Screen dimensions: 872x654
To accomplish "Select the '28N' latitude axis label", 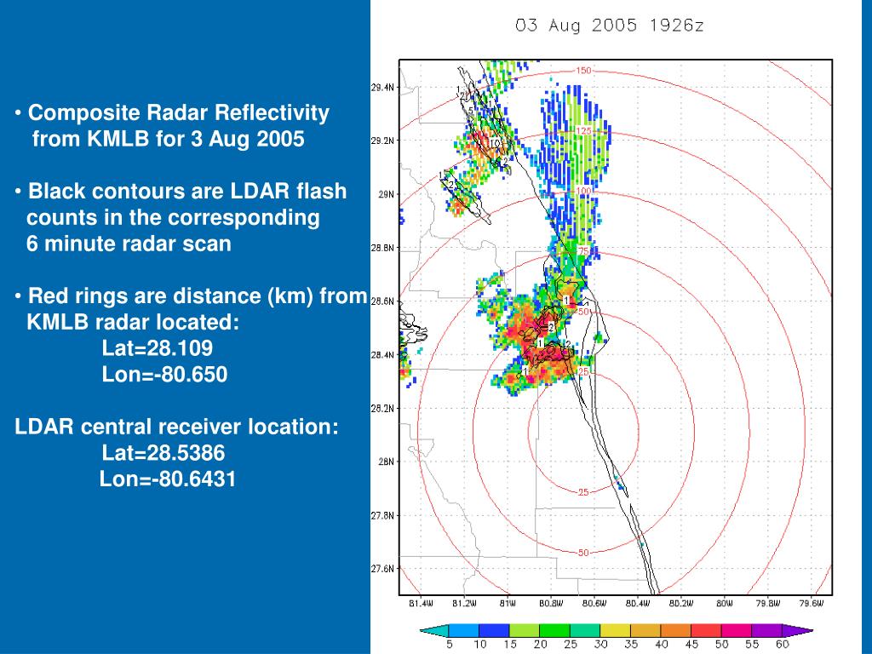I will (386, 462).
